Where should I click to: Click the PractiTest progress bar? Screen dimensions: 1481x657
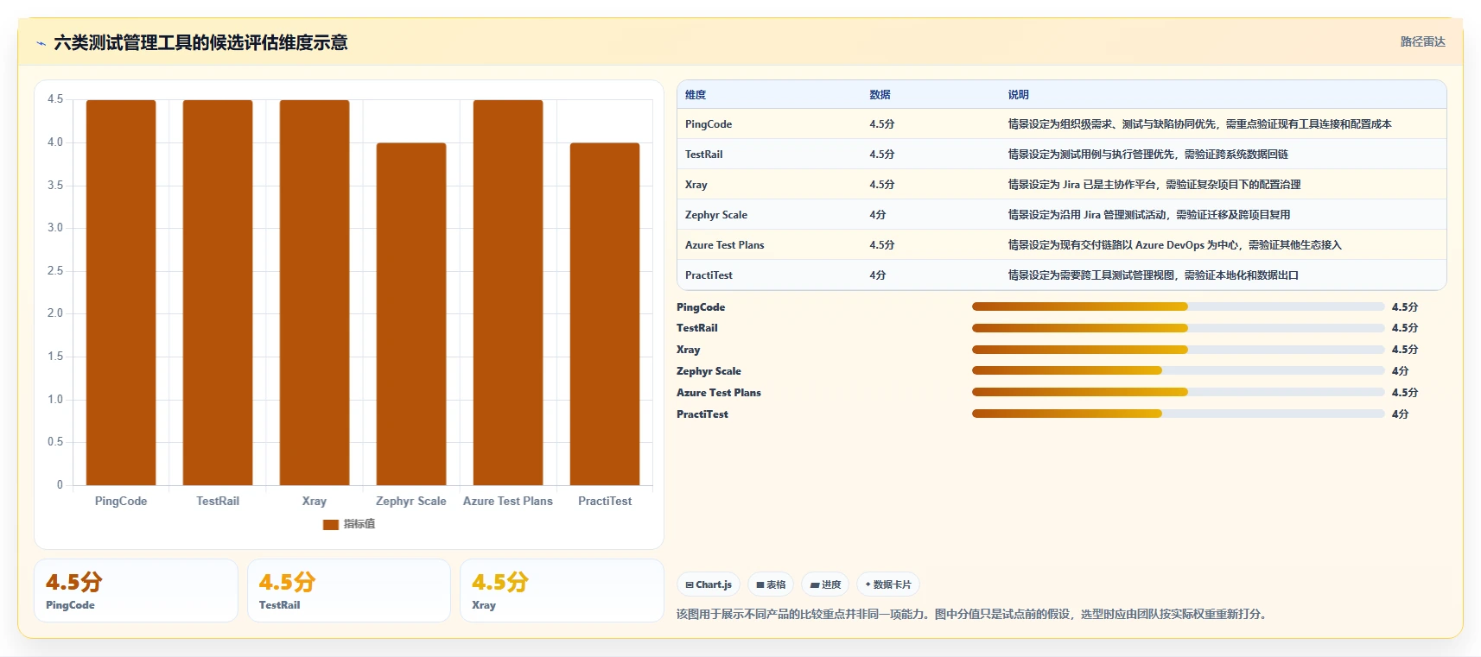click(1179, 414)
